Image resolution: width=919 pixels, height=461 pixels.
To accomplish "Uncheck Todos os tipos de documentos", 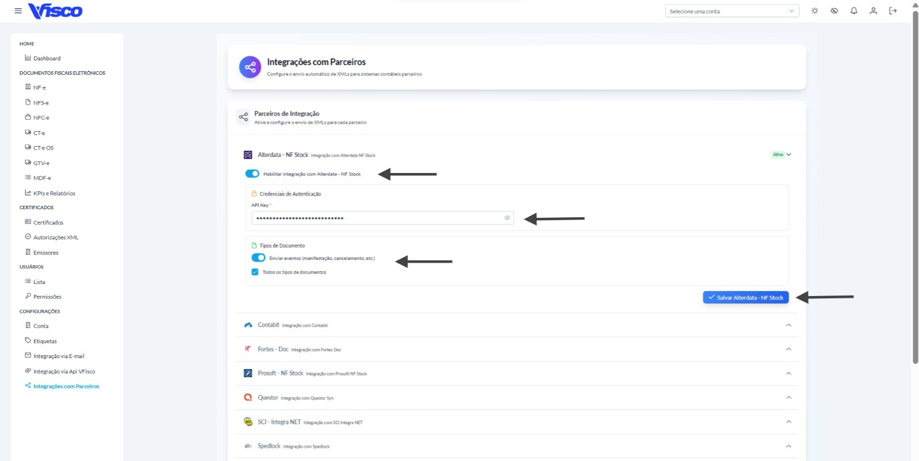I will tap(255, 272).
